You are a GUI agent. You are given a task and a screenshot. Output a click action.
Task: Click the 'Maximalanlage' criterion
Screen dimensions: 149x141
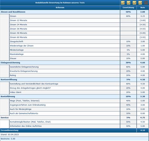(x=17, y=54)
